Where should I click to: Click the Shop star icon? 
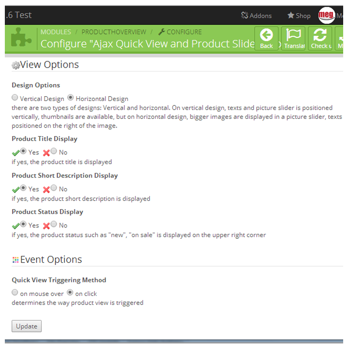[291, 15]
